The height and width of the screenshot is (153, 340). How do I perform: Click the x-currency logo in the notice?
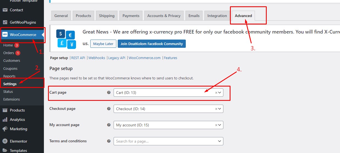[66, 39]
